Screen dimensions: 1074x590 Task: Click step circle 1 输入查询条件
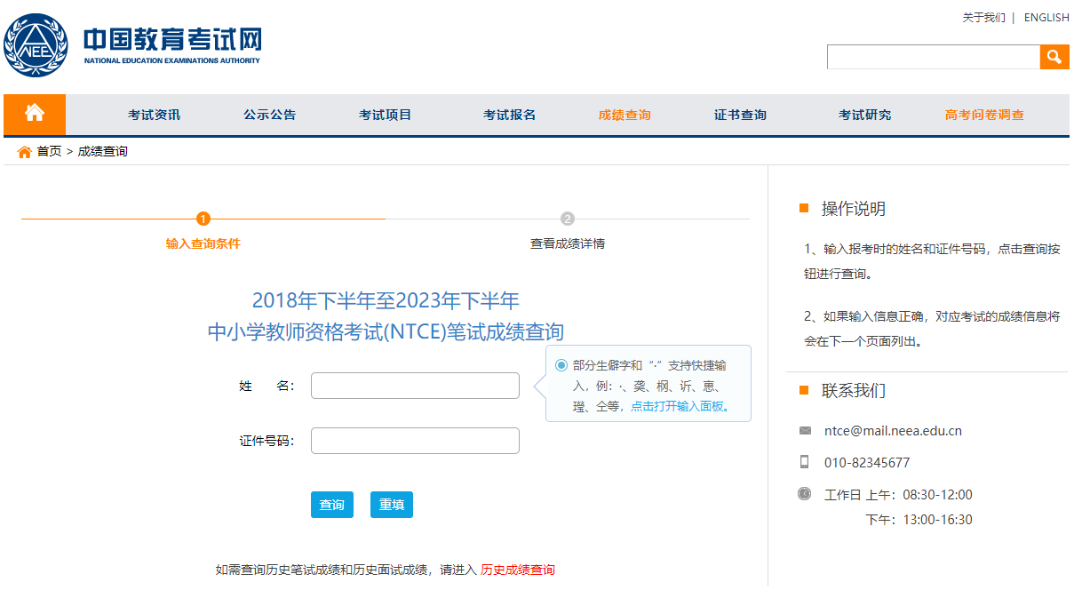(203, 218)
